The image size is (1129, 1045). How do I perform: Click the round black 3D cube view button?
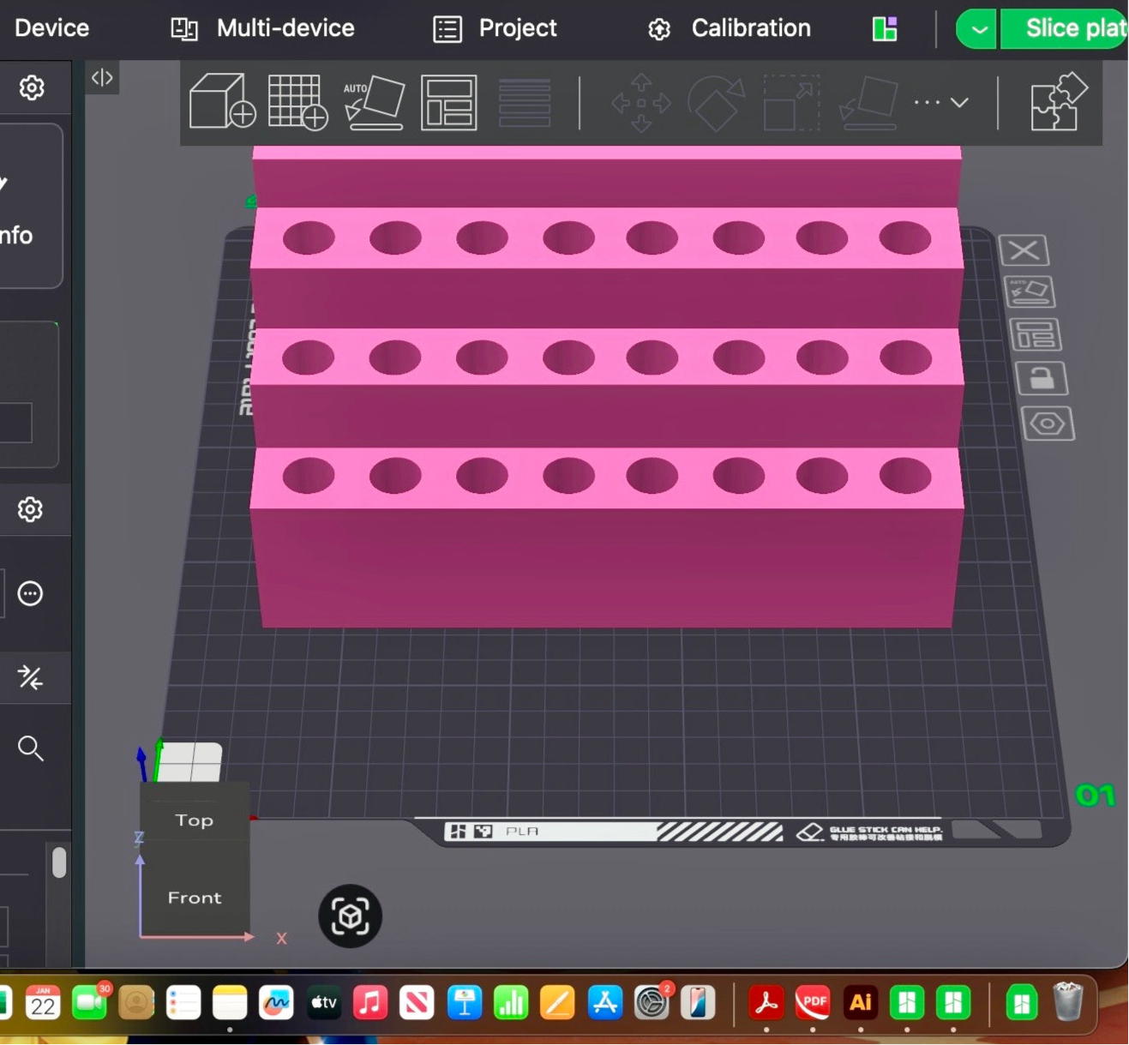(x=350, y=916)
